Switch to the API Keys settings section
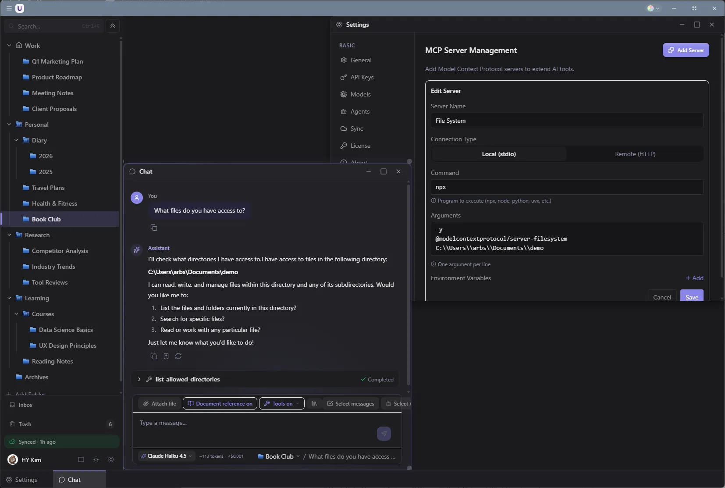The height and width of the screenshot is (488, 725). point(363,77)
